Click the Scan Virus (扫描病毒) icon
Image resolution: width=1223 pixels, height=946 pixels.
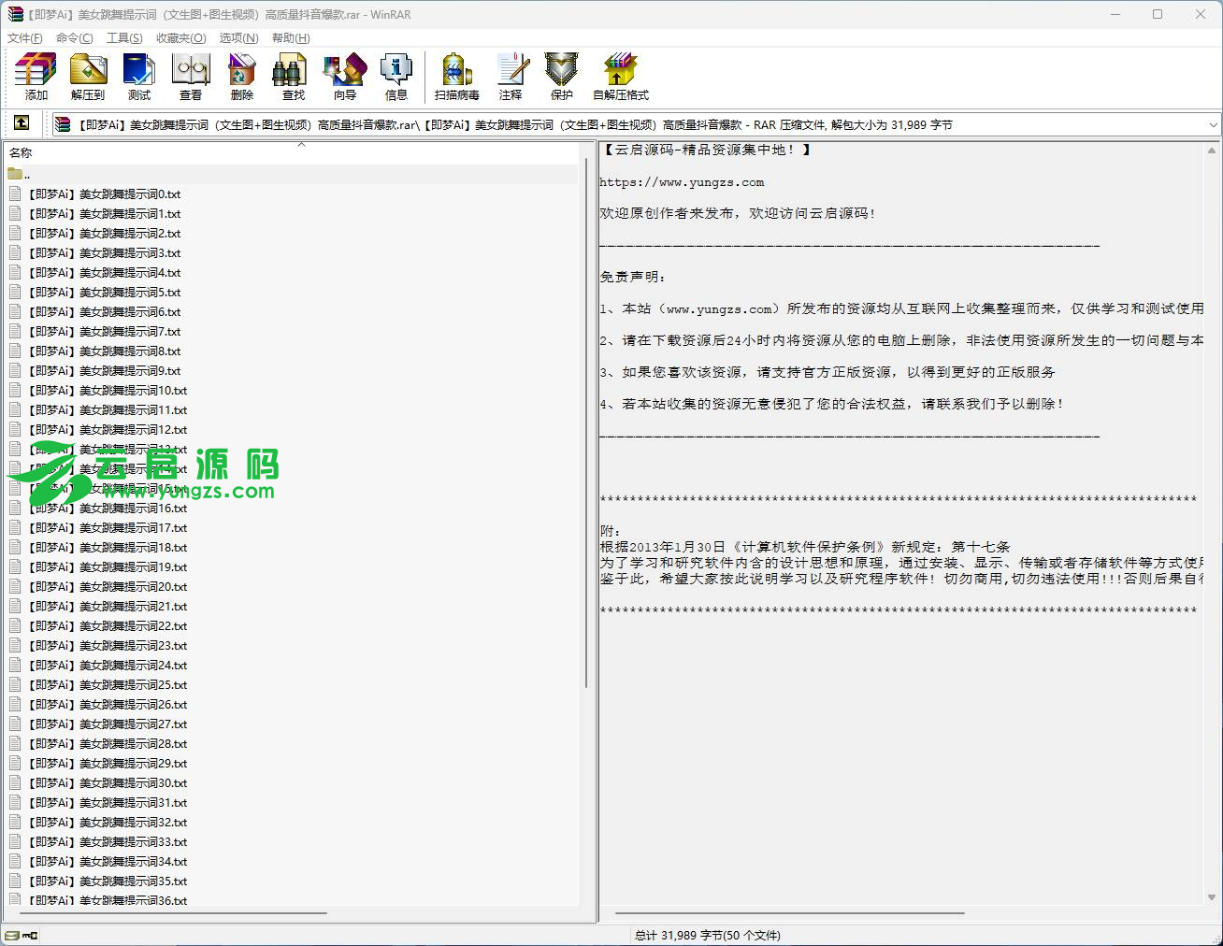click(x=456, y=77)
